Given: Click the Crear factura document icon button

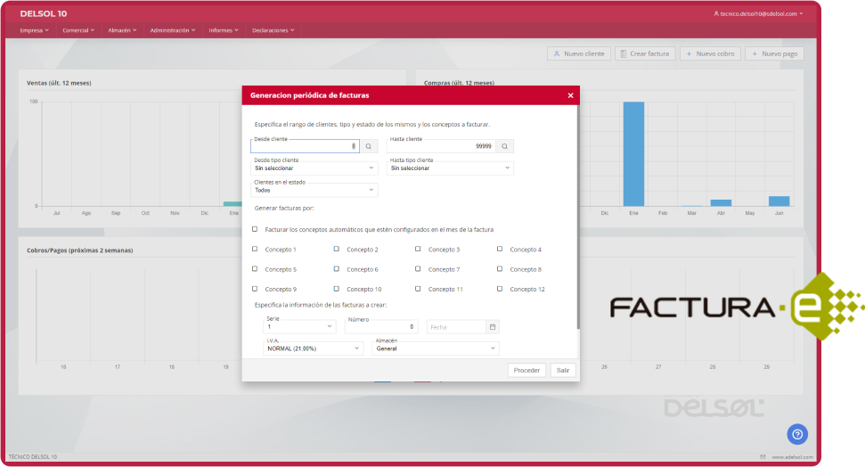Looking at the screenshot, I should point(645,53).
